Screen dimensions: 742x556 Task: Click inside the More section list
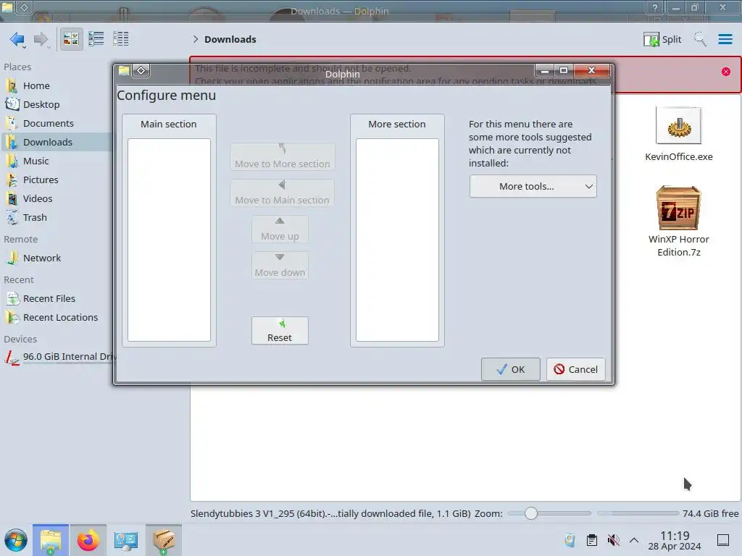point(397,240)
